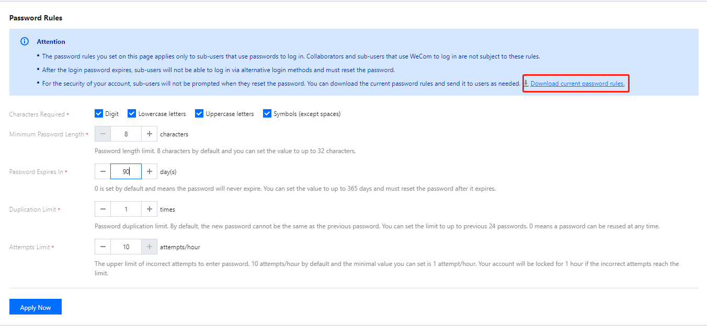Increase the Duplication Limit times value
The width and height of the screenshot is (707, 326).
(x=150, y=209)
